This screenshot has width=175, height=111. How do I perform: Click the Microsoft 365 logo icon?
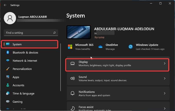[70, 47]
